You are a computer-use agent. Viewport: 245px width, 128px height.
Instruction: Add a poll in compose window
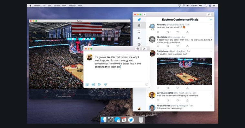(x=99, y=85)
